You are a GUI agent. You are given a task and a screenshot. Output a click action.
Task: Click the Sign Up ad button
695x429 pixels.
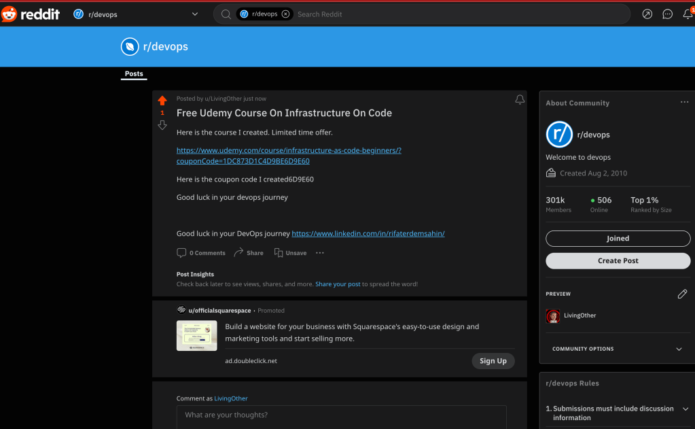(493, 361)
